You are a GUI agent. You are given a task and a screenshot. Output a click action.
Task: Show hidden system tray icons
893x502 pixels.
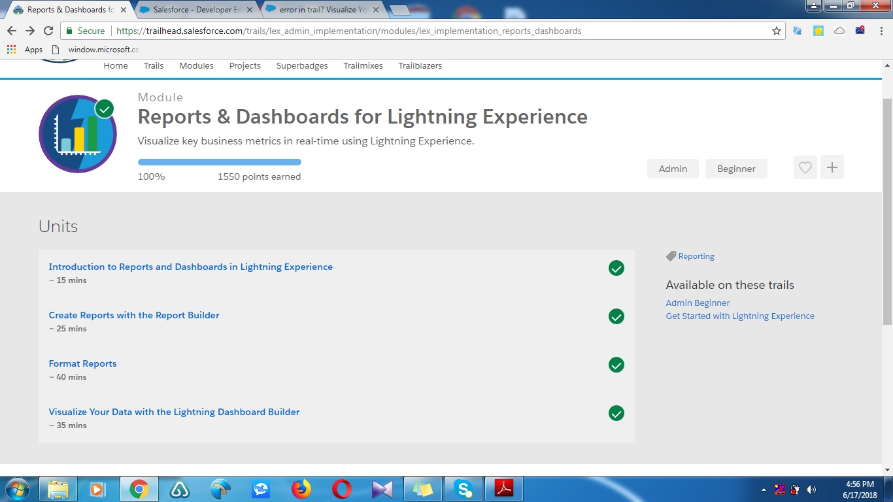764,490
